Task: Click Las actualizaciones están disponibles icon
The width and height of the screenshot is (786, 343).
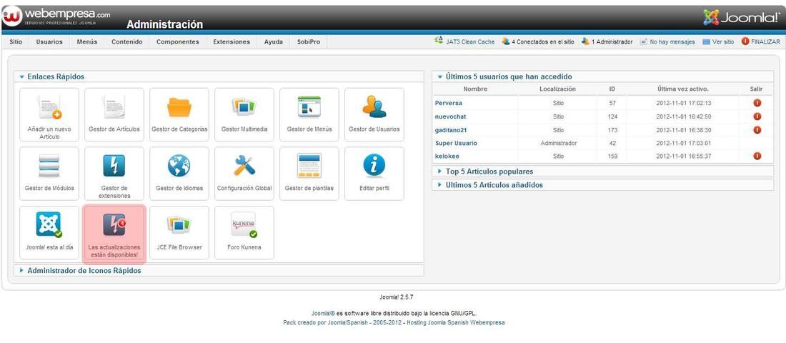Action: click(114, 233)
